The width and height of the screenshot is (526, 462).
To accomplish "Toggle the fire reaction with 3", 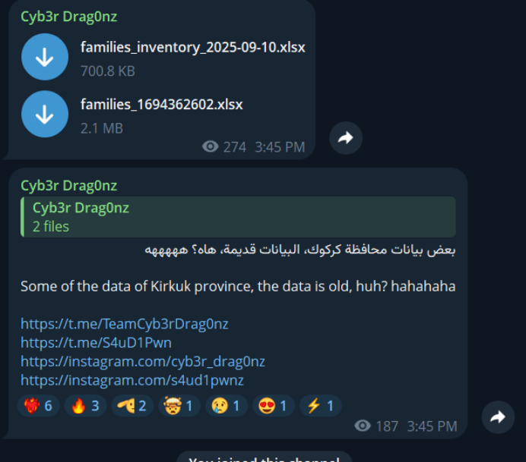I will click(x=85, y=406).
